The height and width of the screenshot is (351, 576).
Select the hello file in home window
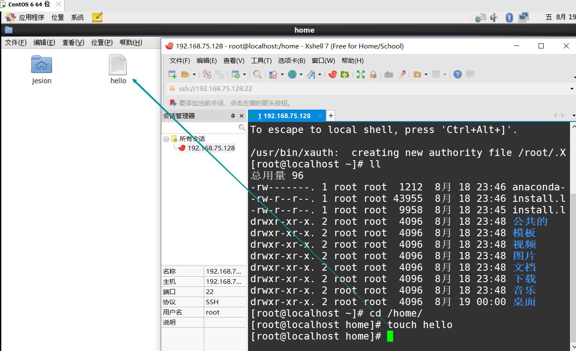pos(118,69)
